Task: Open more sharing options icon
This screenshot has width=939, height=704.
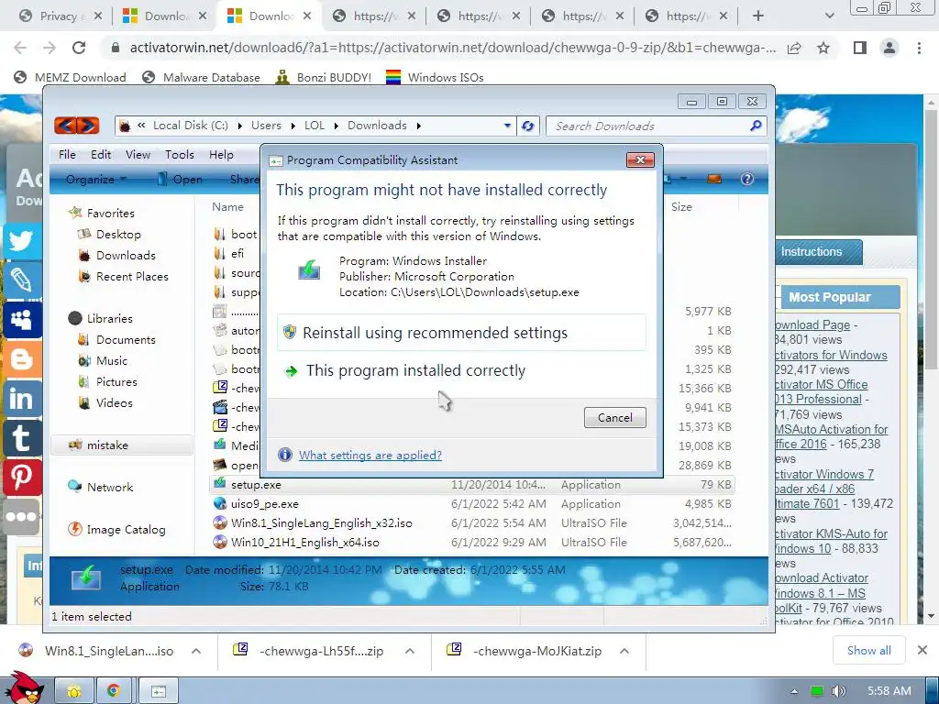Action: pos(22,517)
